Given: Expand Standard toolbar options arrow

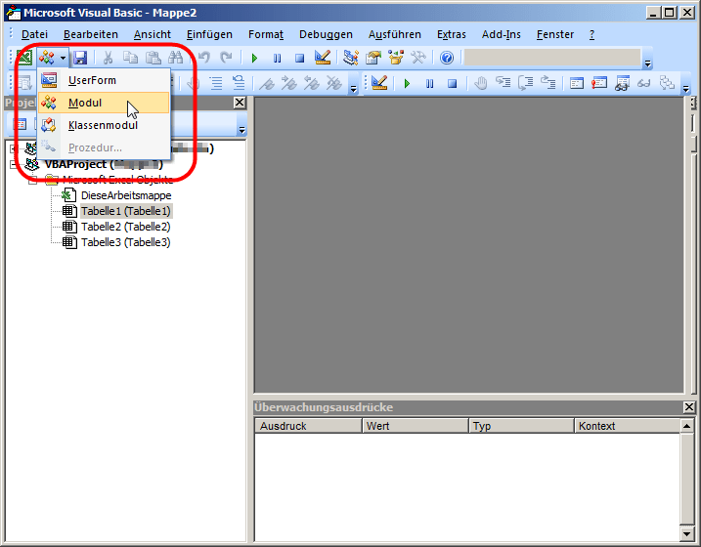Looking at the screenshot, I should pos(648,63).
